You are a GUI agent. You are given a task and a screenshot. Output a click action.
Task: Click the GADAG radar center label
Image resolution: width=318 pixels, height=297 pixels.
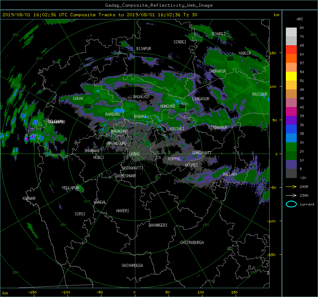click(x=134, y=154)
